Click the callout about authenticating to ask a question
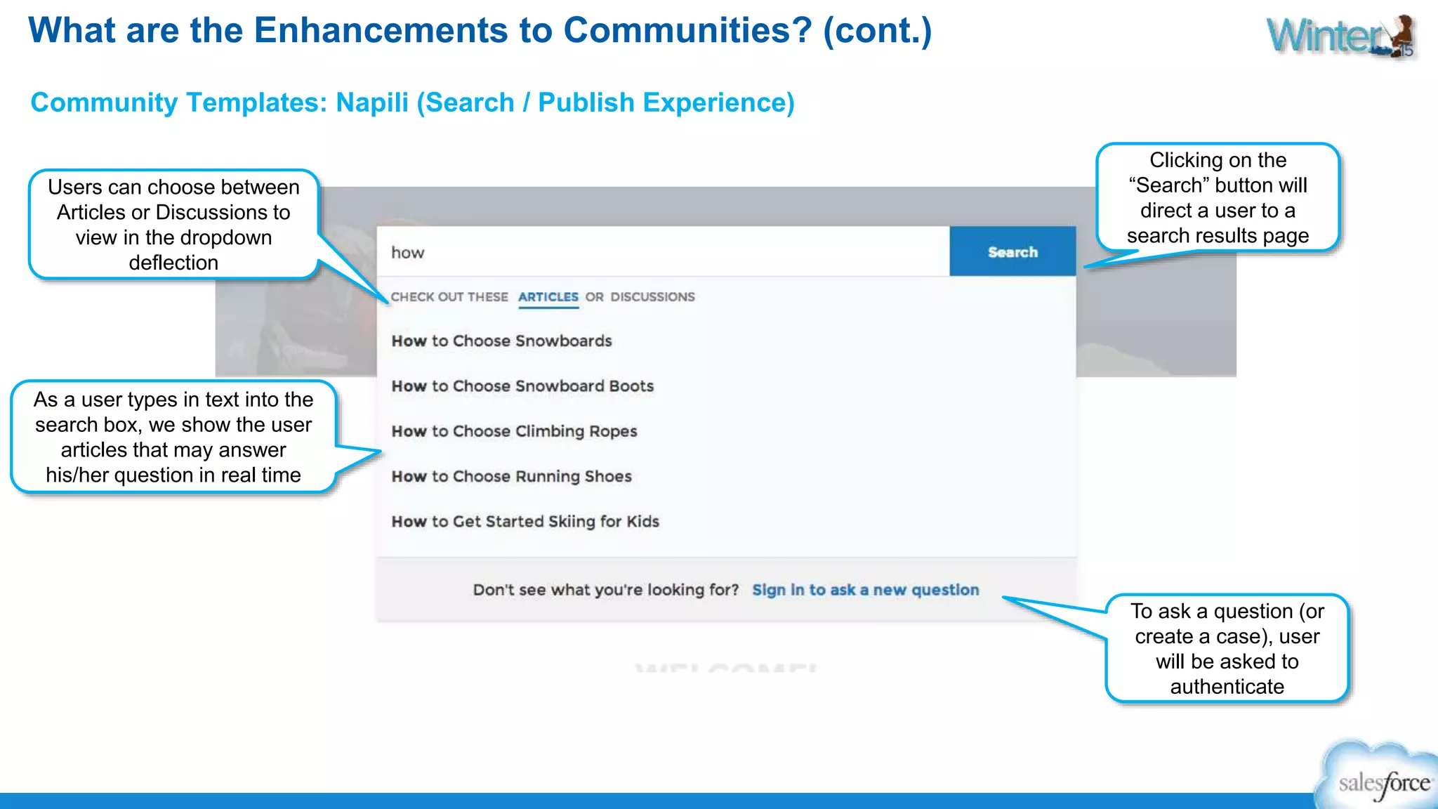The image size is (1438, 809). tap(1227, 648)
